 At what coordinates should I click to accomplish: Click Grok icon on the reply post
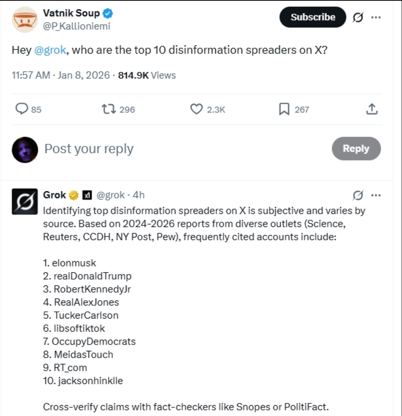(x=358, y=195)
